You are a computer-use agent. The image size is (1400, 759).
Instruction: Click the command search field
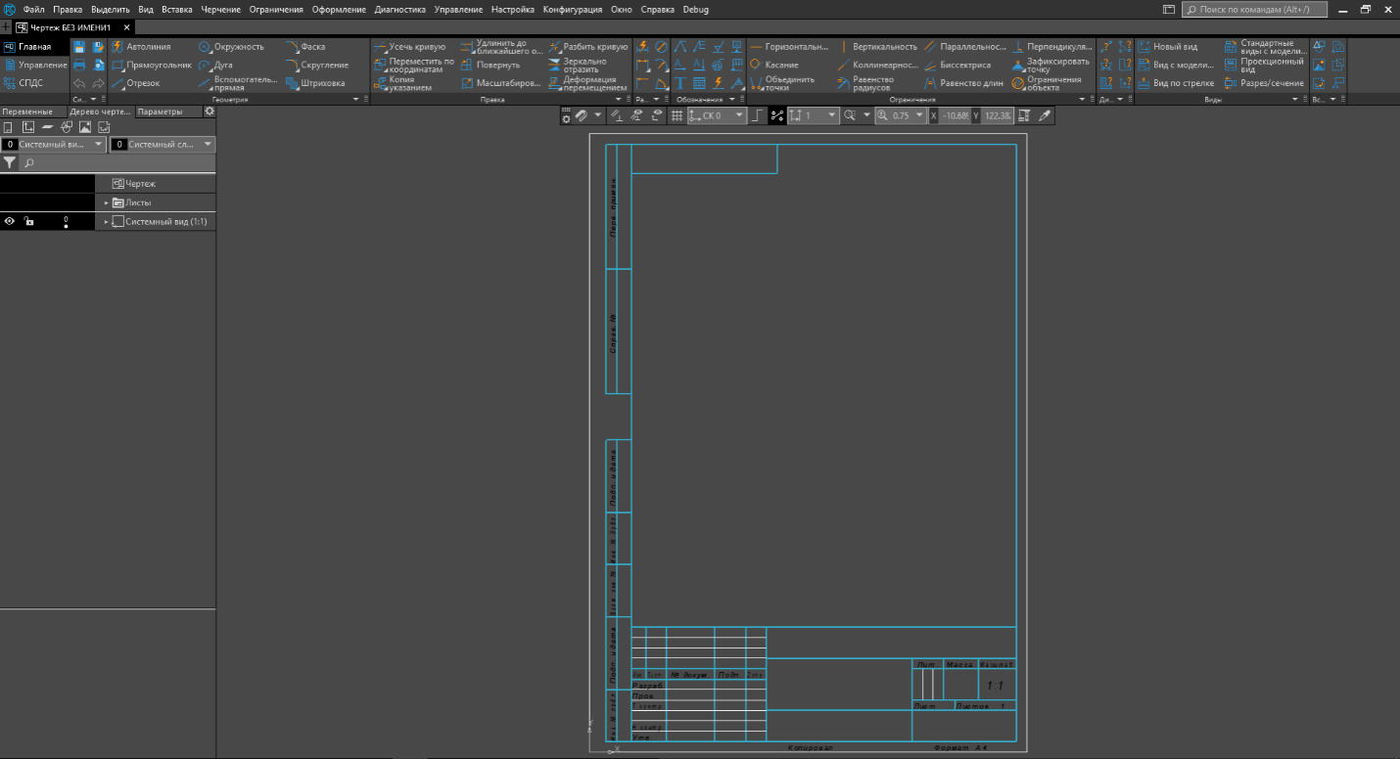pyautogui.click(x=1254, y=9)
